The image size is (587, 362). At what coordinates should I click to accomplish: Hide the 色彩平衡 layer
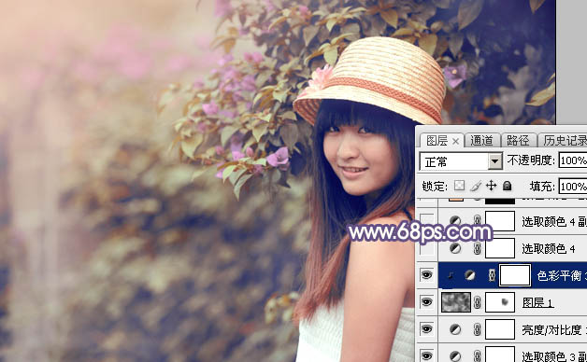[427, 275]
